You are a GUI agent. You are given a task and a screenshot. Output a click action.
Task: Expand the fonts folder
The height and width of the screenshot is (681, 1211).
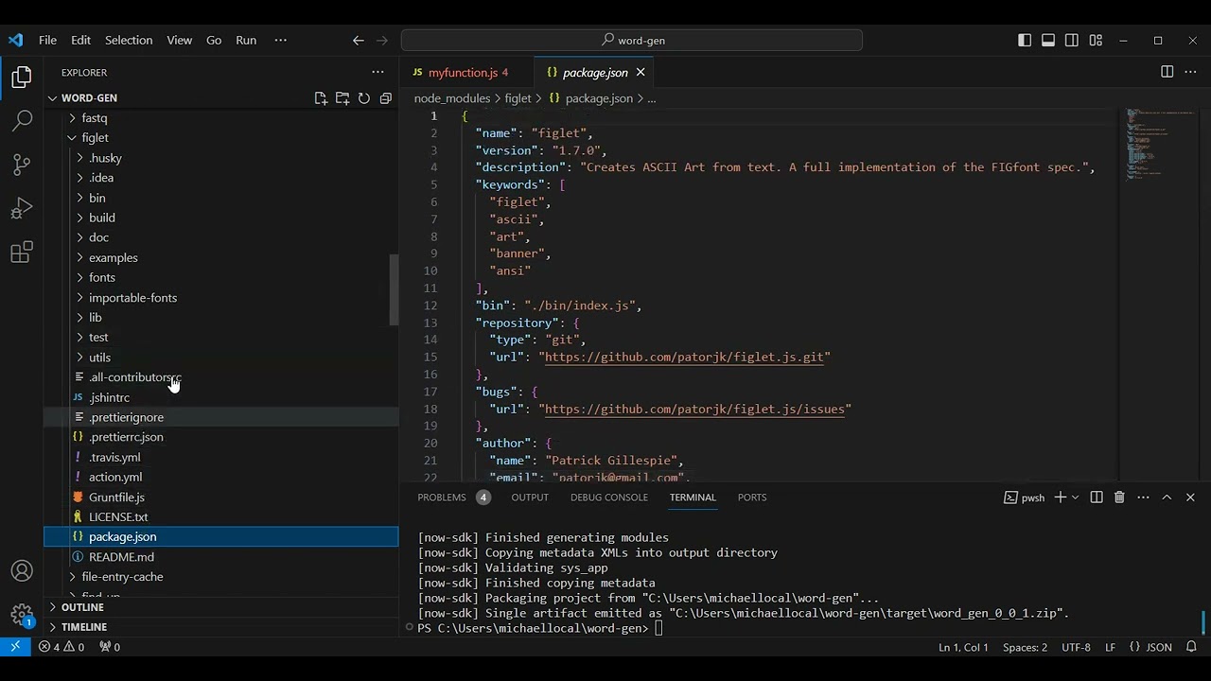click(x=102, y=277)
